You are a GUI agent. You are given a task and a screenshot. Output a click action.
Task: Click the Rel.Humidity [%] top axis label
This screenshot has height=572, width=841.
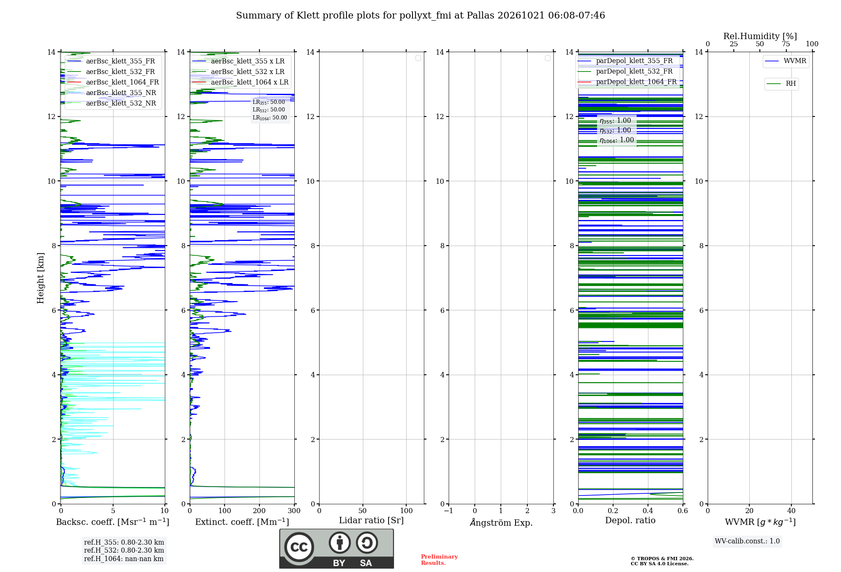coord(760,36)
